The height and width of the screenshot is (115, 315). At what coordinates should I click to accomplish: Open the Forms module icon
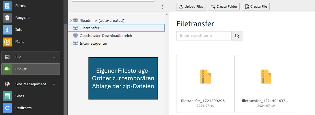point(7,6)
